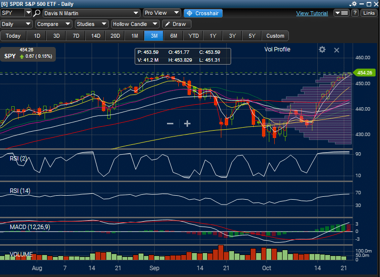Select the 20D time range tab

click(115, 36)
